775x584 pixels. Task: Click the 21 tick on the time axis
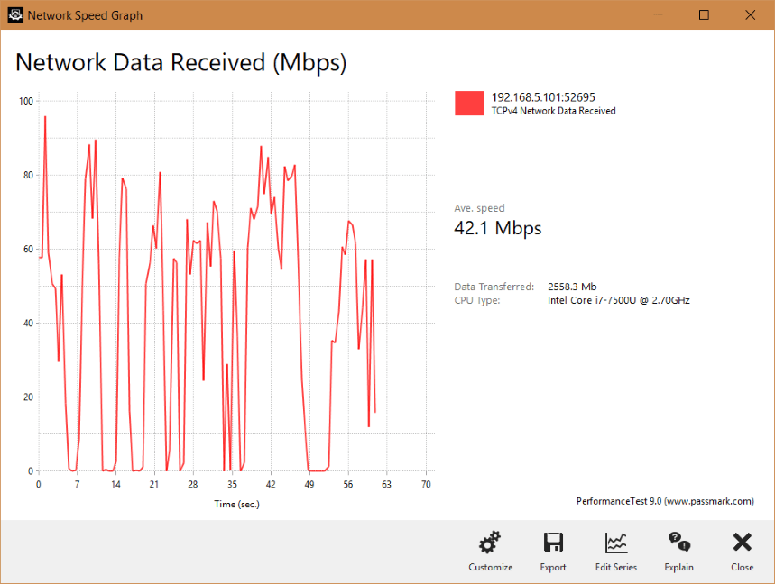(154, 484)
